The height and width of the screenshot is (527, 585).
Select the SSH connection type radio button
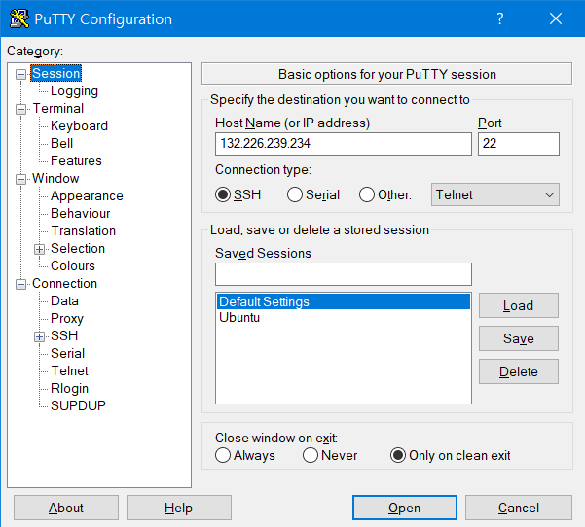(223, 194)
